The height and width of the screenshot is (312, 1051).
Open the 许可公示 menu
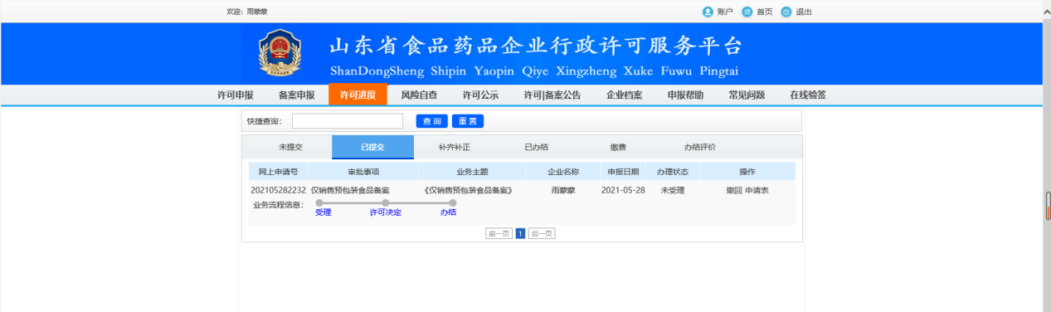click(x=480, y=95)
